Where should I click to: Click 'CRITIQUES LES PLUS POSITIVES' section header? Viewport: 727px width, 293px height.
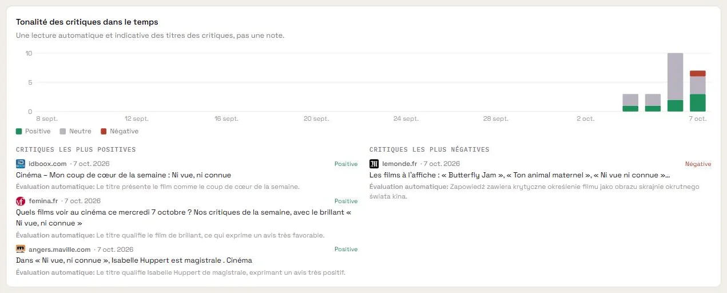coord(76,149)
